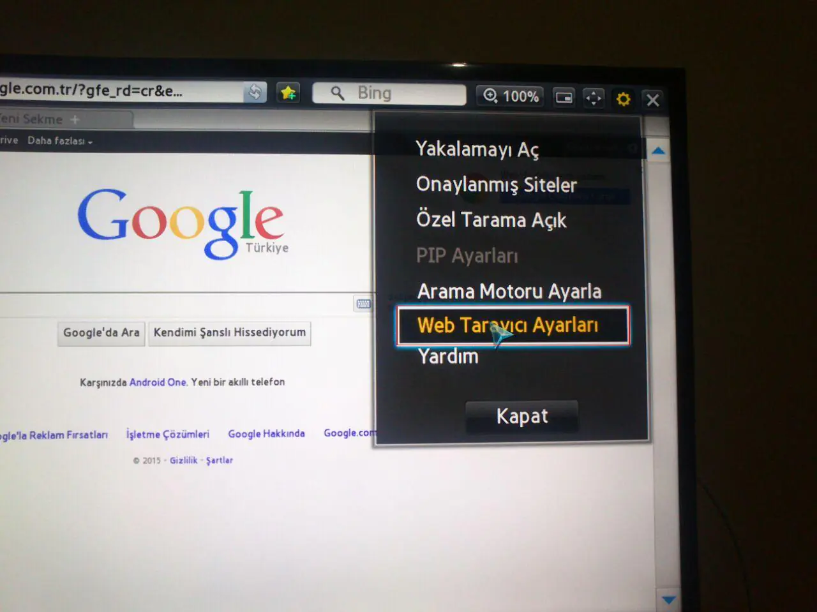Open the on-screen keyboard icon
817x612 pixels.
(363, 304)
